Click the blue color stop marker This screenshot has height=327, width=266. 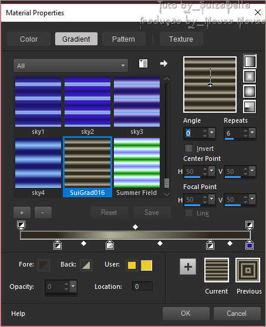coord(250,245)
